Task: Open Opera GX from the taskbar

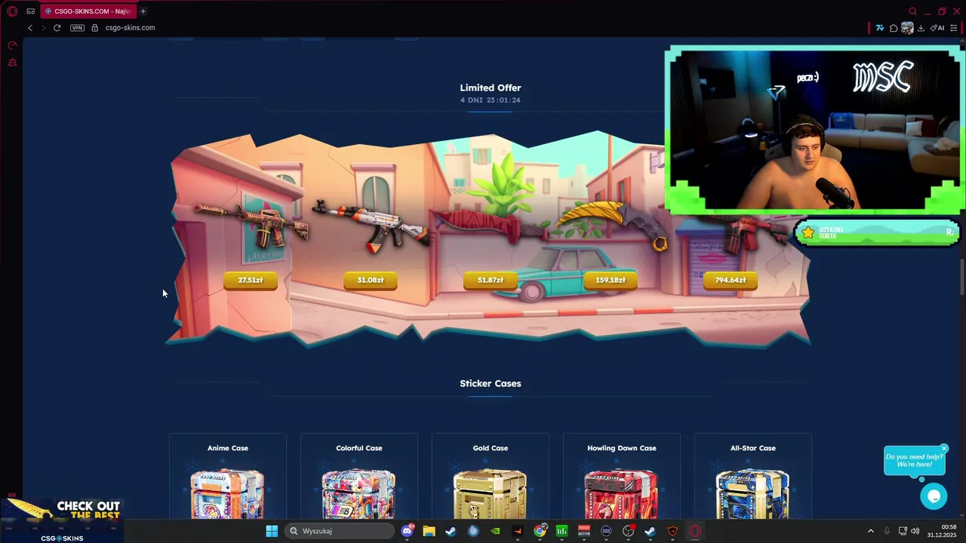Action: (x=694, y=531)
